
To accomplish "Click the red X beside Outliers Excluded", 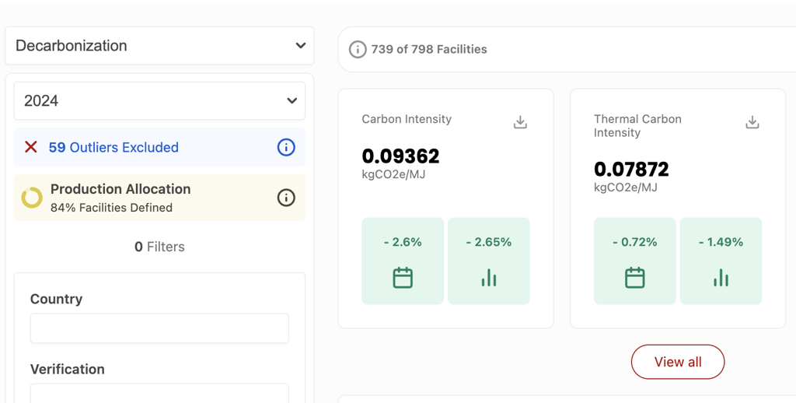I will pyautogui.click(x=31, y=147).
